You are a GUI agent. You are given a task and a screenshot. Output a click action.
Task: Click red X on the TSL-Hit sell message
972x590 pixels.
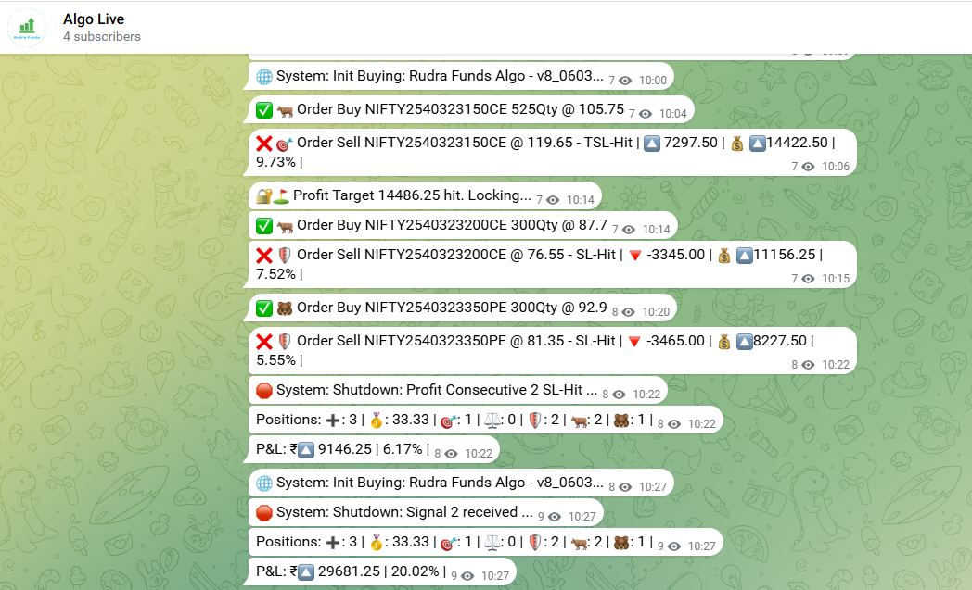pos(264,143)
